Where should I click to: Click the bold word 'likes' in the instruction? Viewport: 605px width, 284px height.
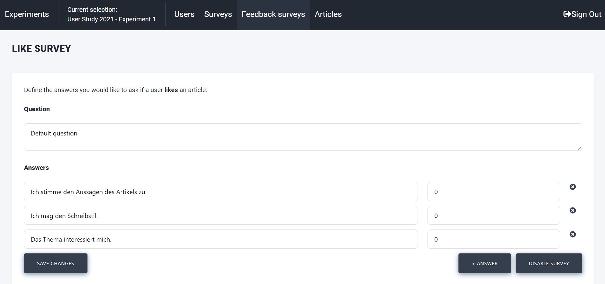pos(171,90)
